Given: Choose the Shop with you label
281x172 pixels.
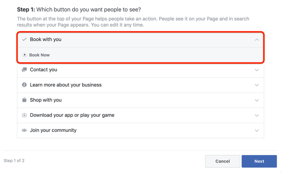Looking at the screenshot, I should pyautogui.click(x=46, y=100).
